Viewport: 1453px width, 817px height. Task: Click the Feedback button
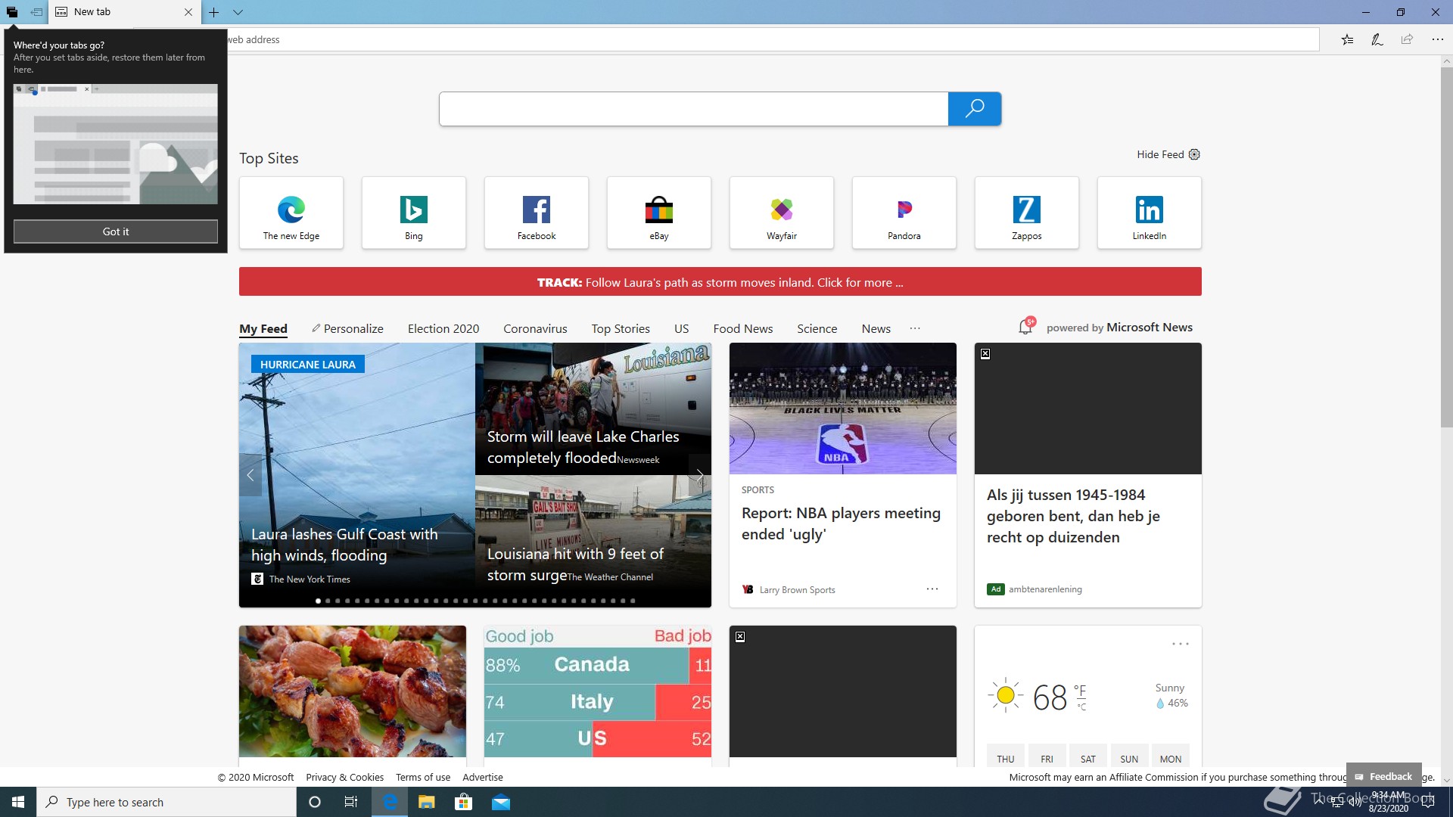click(x=1383, y=776)
